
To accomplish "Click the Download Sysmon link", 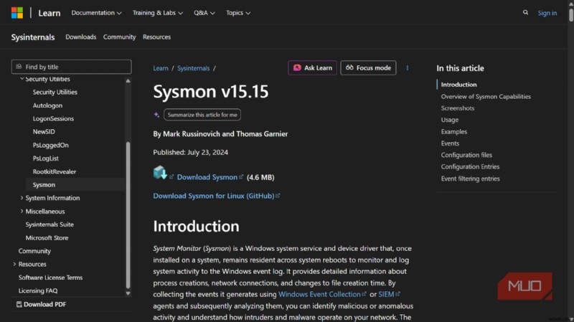I will click(207, 177).
